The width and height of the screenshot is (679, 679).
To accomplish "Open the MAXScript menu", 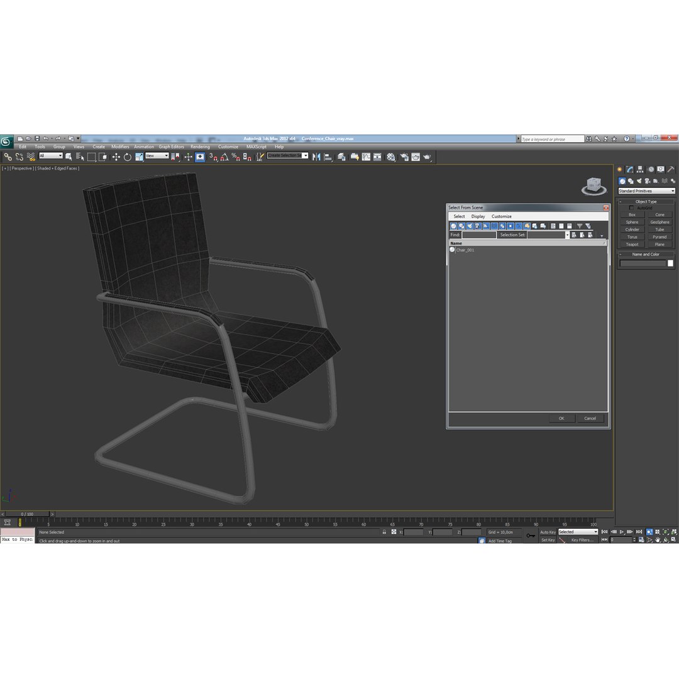I will coord(257,146).
